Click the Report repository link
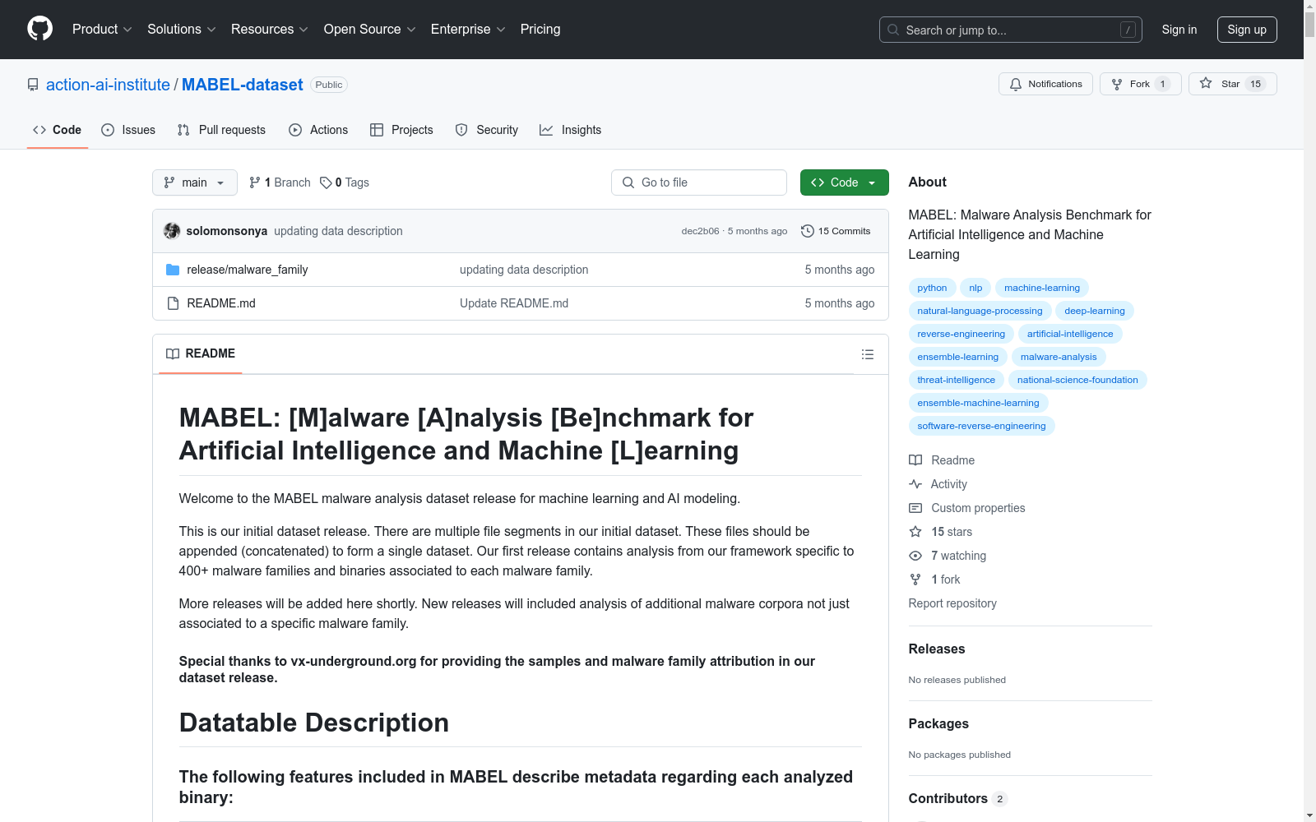 pyautogui.click(x=952, y=603)
